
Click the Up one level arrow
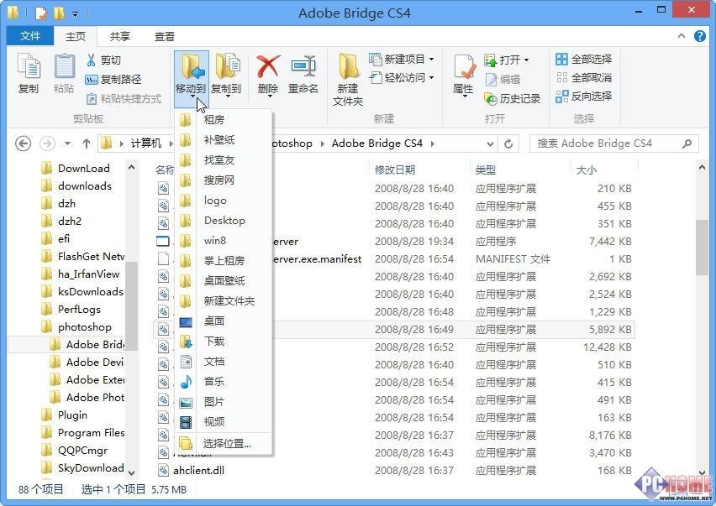pyautogui.click(x=87, y=143)
